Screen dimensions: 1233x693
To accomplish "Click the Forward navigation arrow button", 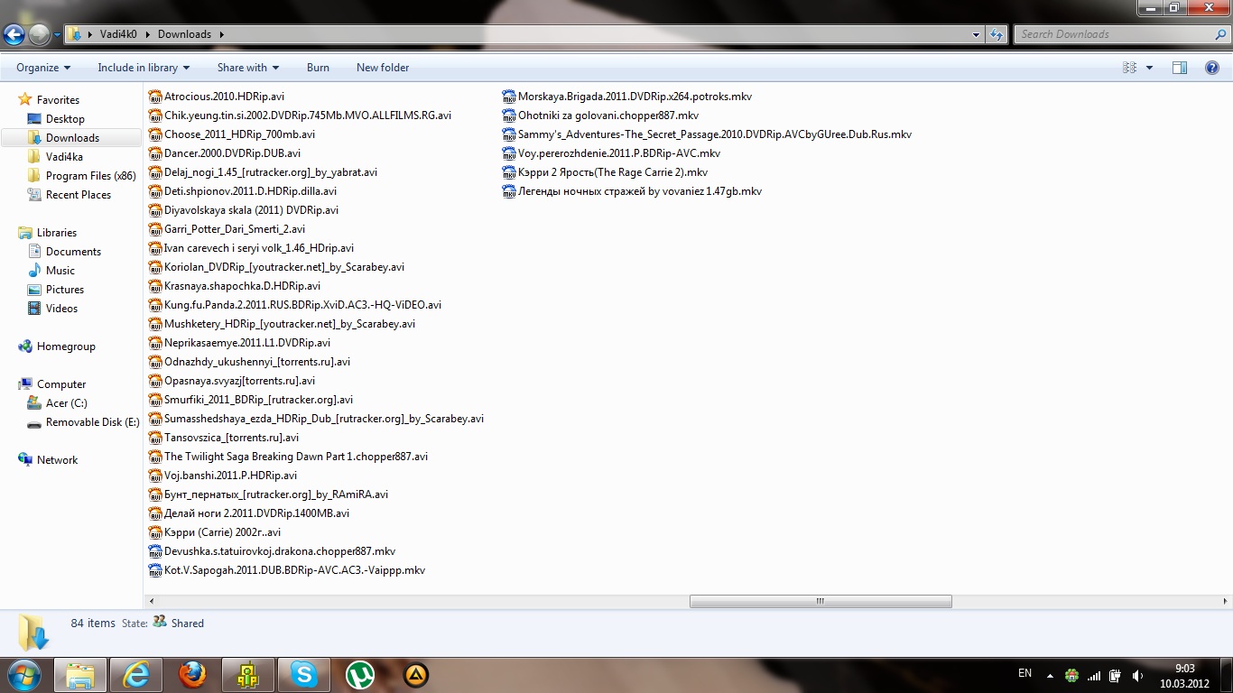I will pyautogui.click(x=39, y=34).
